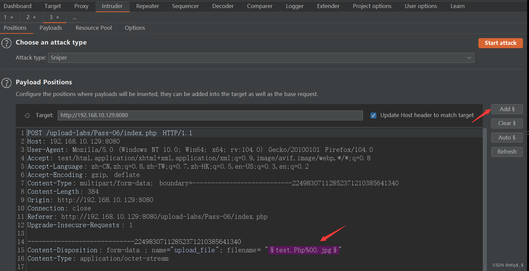Viewport: 529px width, 271px height.
Task: Click the Host header line
Action: [74, 141]
